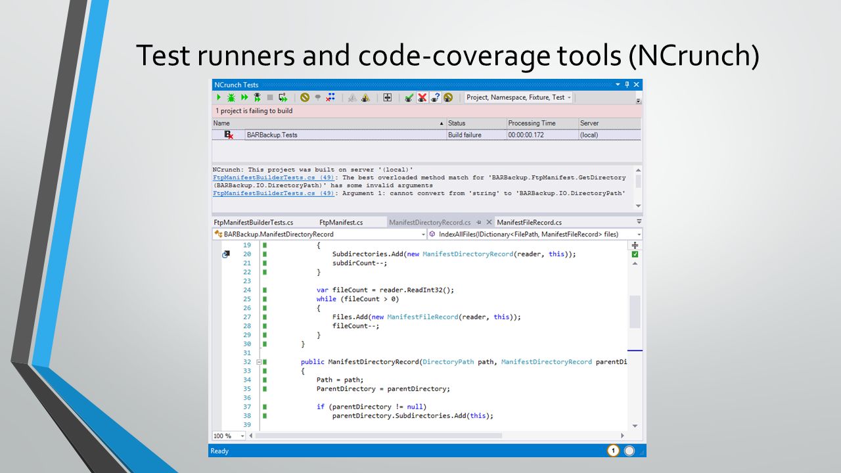Click the yellow Ignore tests circle icon
This screenshot has width=841, height=473.
coord(305,97)
